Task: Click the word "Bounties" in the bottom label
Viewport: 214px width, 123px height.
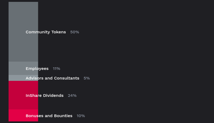Action: 63,116
